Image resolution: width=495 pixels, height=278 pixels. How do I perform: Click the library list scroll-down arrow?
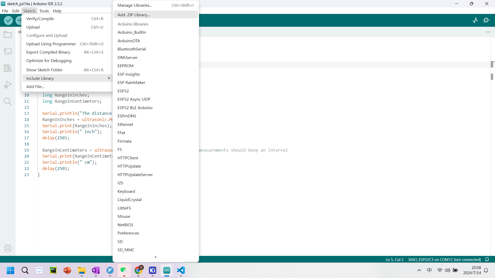(155, 257)
